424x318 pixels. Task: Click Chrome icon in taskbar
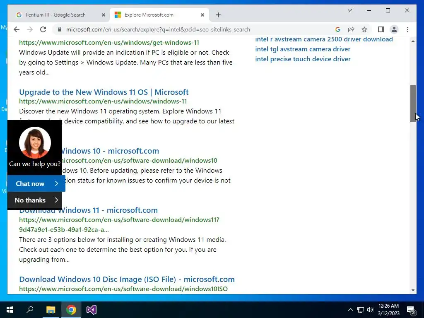click(71, 310)
